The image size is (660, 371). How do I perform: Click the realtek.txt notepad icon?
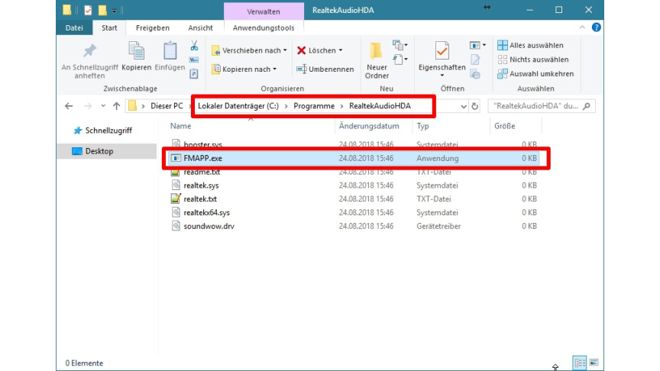[176, 198]
